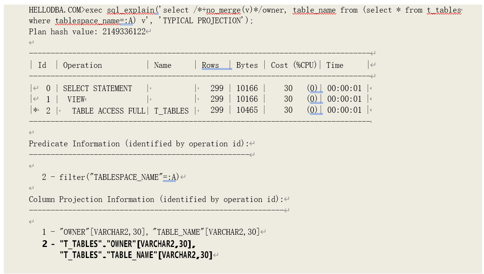The image size is (484, 274).
Task: Select the TABLE ACCESS FULL operation
Action: pos(109,111)
